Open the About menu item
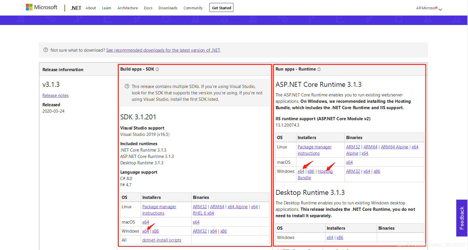468x250 pixels. (91, 8)
